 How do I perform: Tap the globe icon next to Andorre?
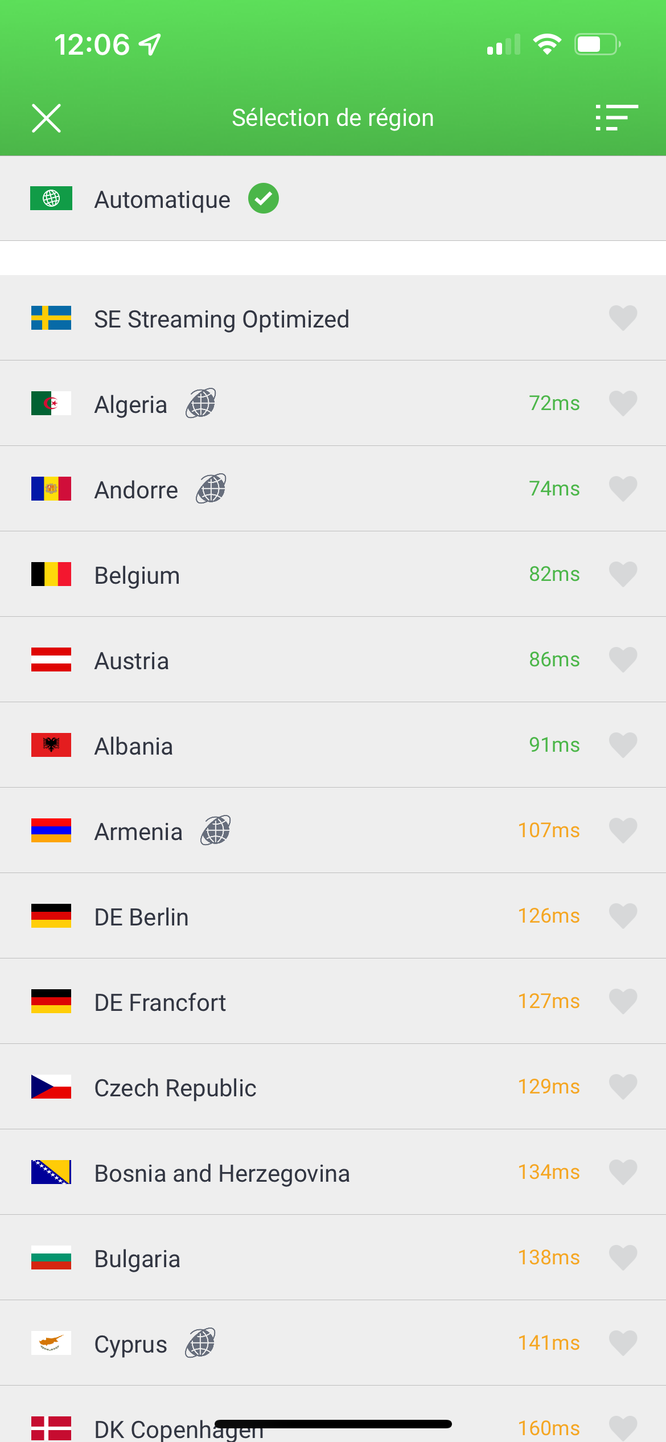(211, 489)
